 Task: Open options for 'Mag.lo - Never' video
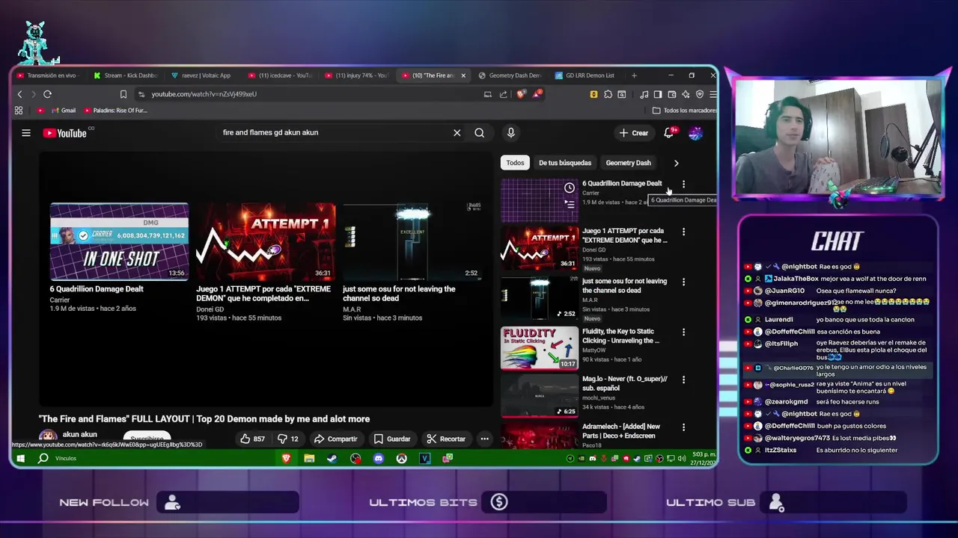(683, 380)
